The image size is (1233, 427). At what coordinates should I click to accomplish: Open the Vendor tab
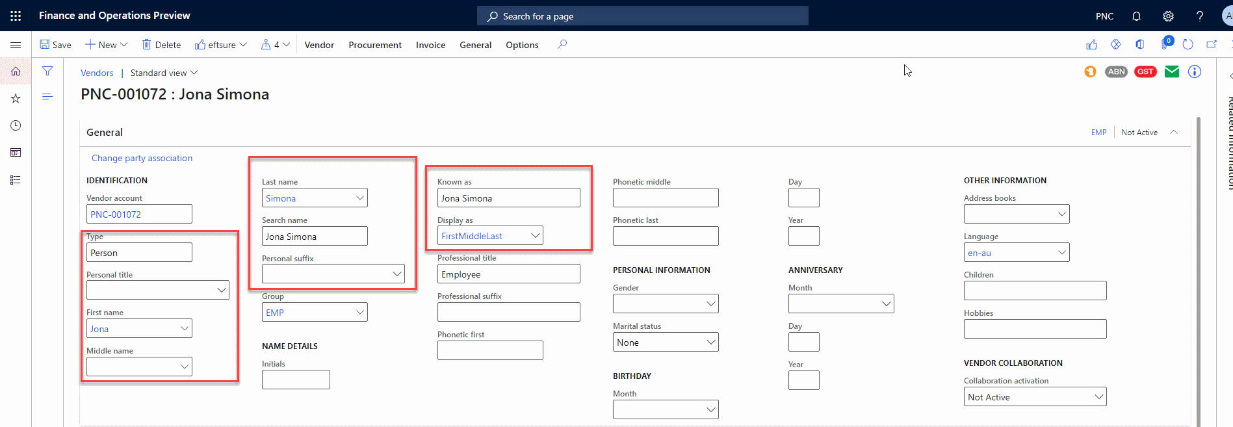[319, 45]
